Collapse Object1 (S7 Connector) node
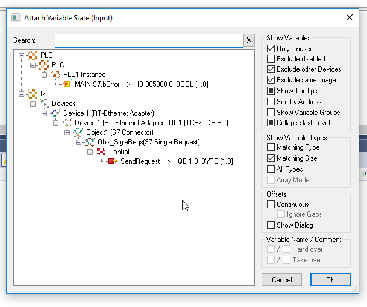 tap(67, 132)
